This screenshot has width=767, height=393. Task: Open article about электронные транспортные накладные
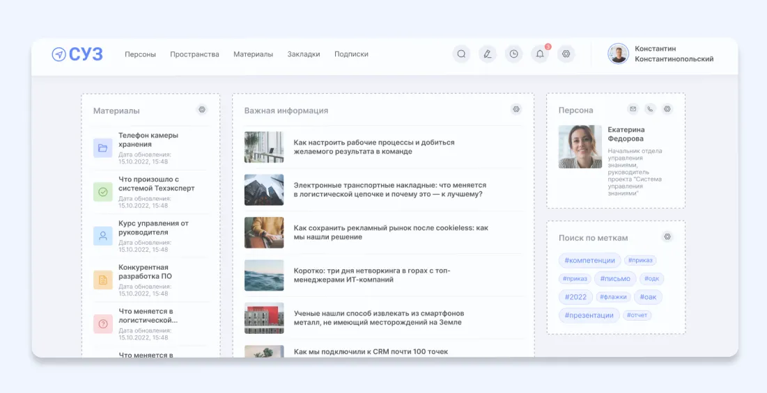click(x=389, y=190)
